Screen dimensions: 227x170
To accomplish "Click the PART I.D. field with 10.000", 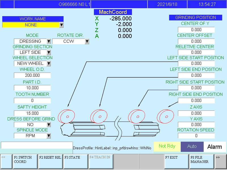I will [32, 88].
